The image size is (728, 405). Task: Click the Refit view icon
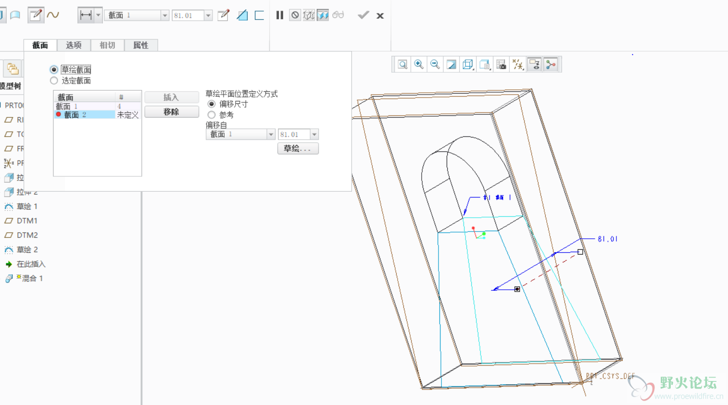click(402, 64)
